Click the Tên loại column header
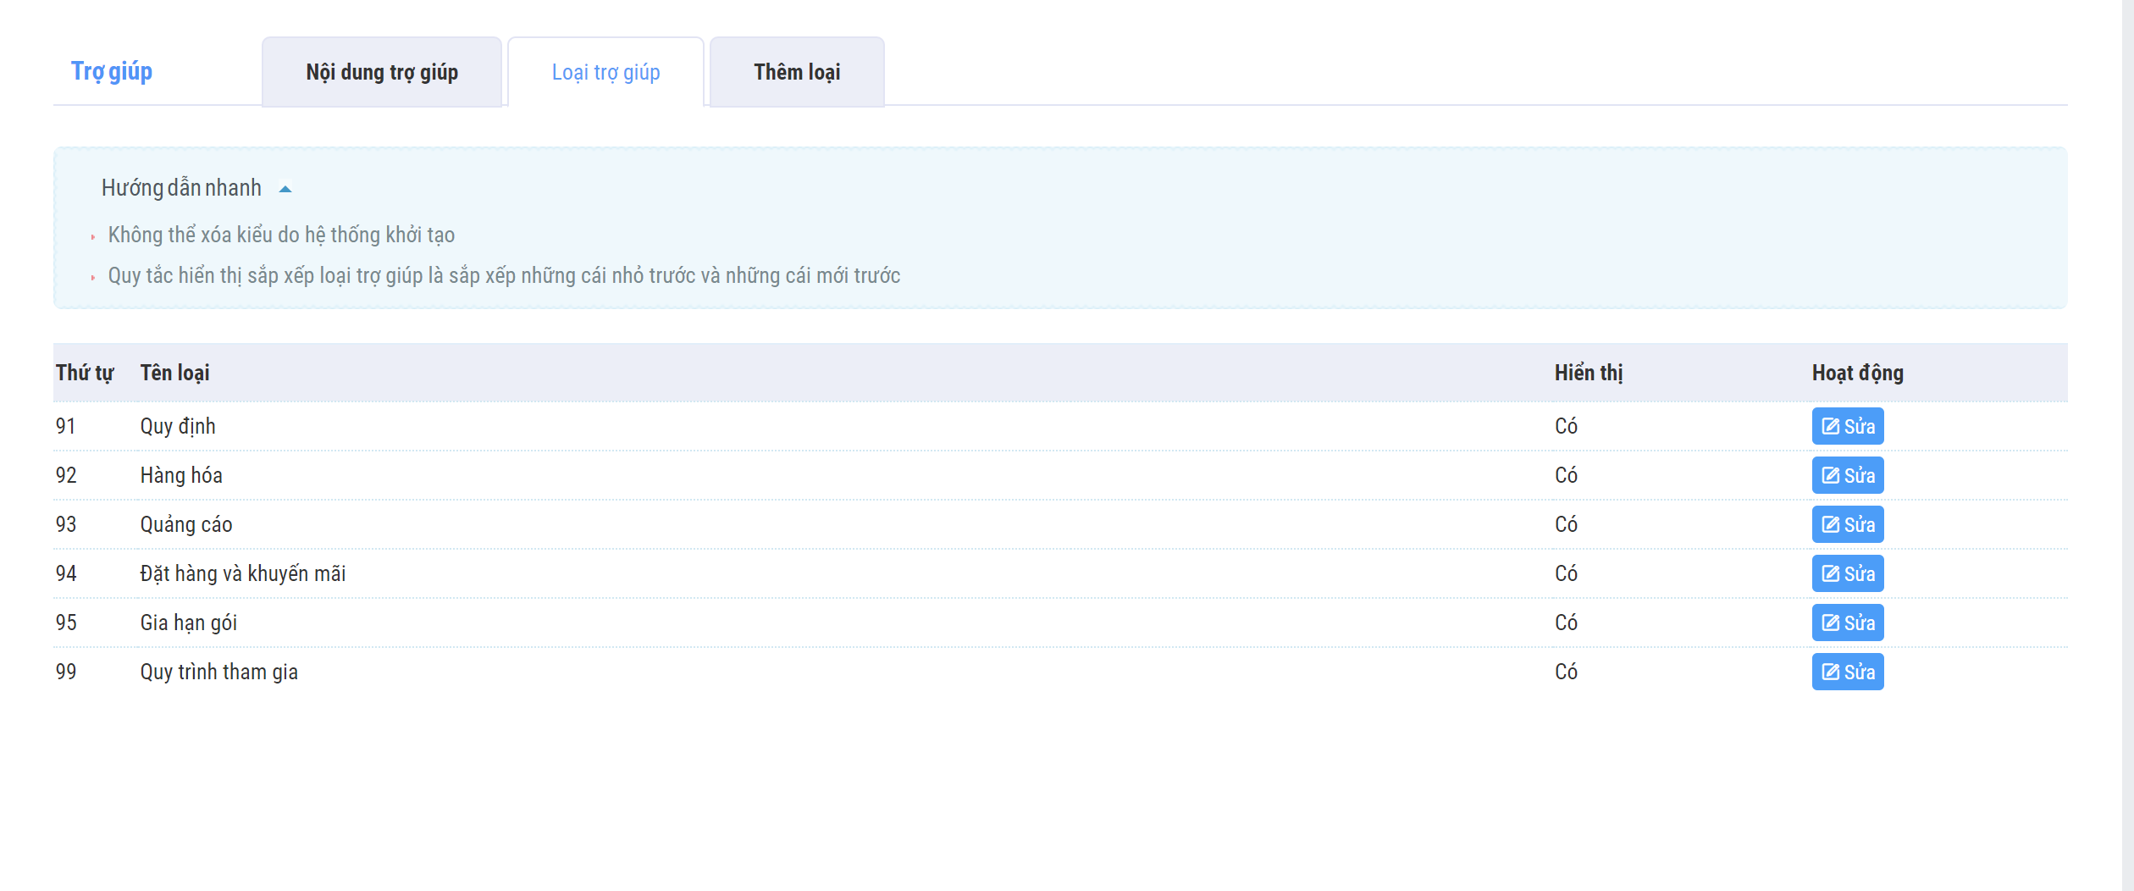 pos(174,373)
